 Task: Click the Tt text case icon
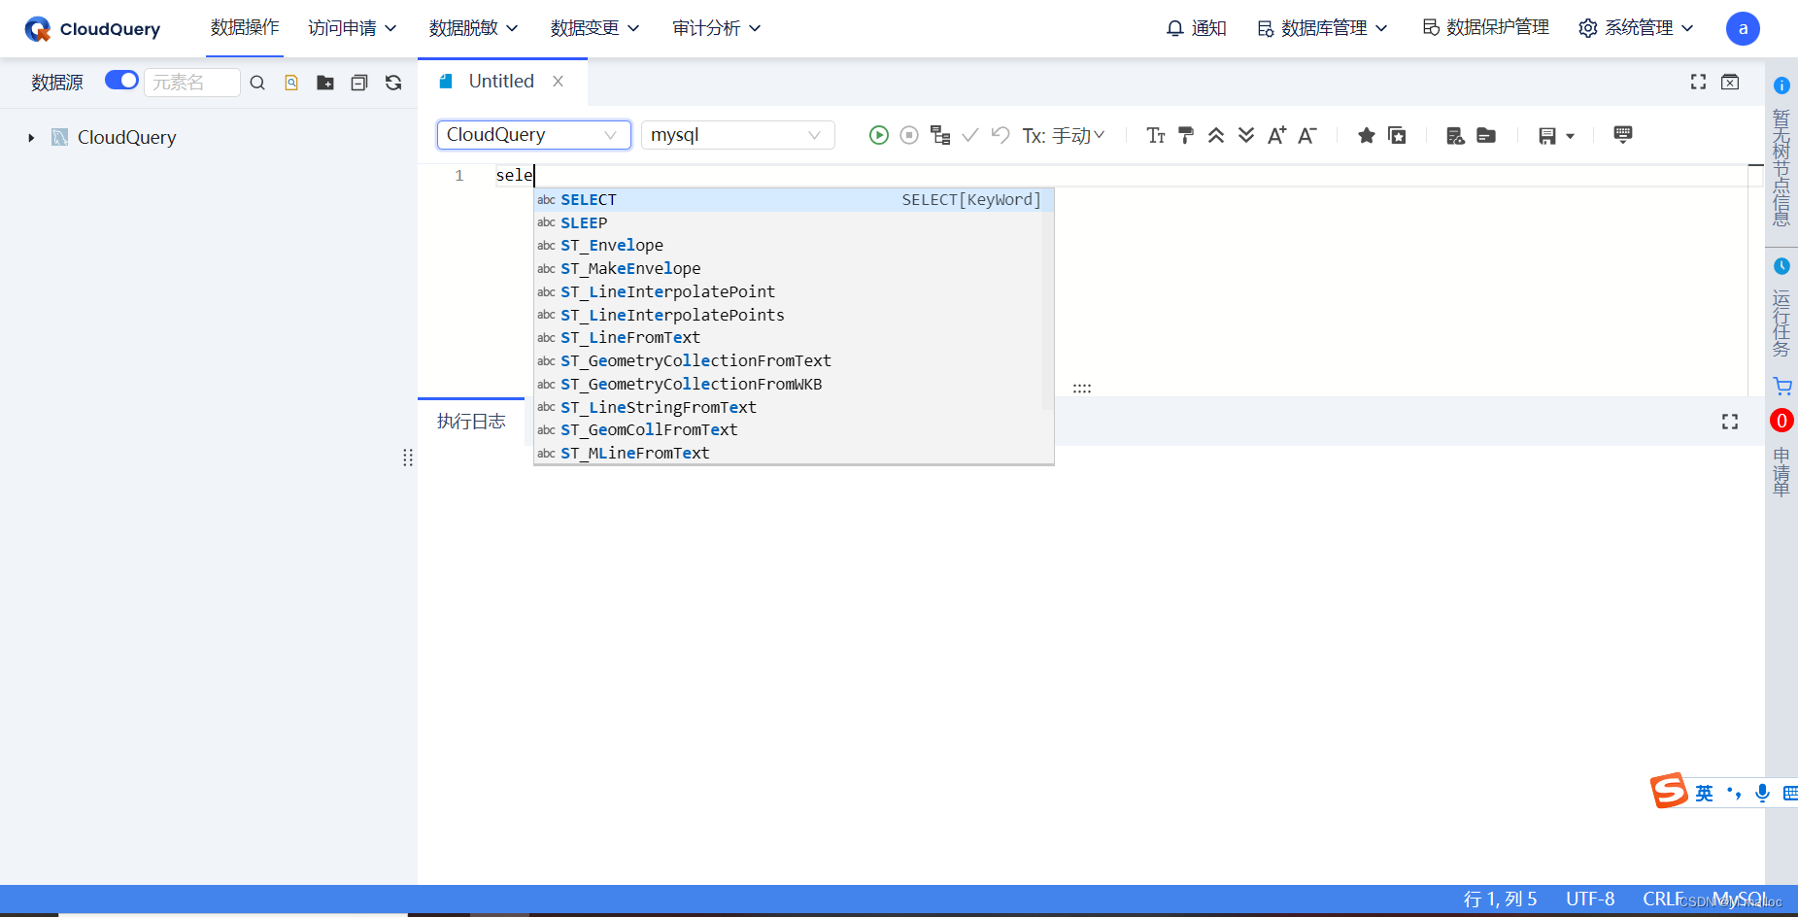1156,135
